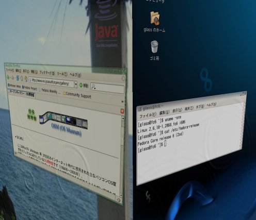Viewport: 256px width, 220px height.
Task: Click the Firefox Home icon
Action: coord(26,79)
